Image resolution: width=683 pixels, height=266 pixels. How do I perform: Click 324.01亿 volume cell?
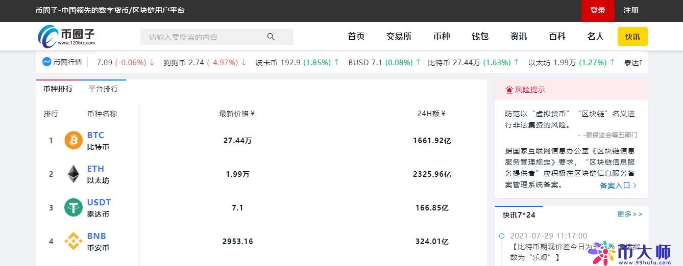click(x=432, y=242)
